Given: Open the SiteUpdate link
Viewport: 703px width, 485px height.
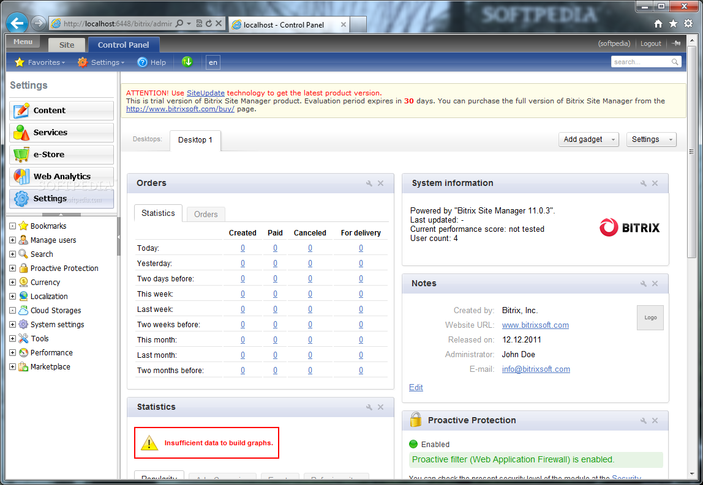Looking at the screenshot, I should tap(206, 93).
